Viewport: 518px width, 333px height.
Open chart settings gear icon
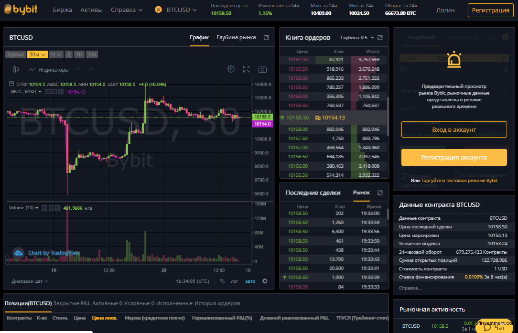tap(231, 69)
